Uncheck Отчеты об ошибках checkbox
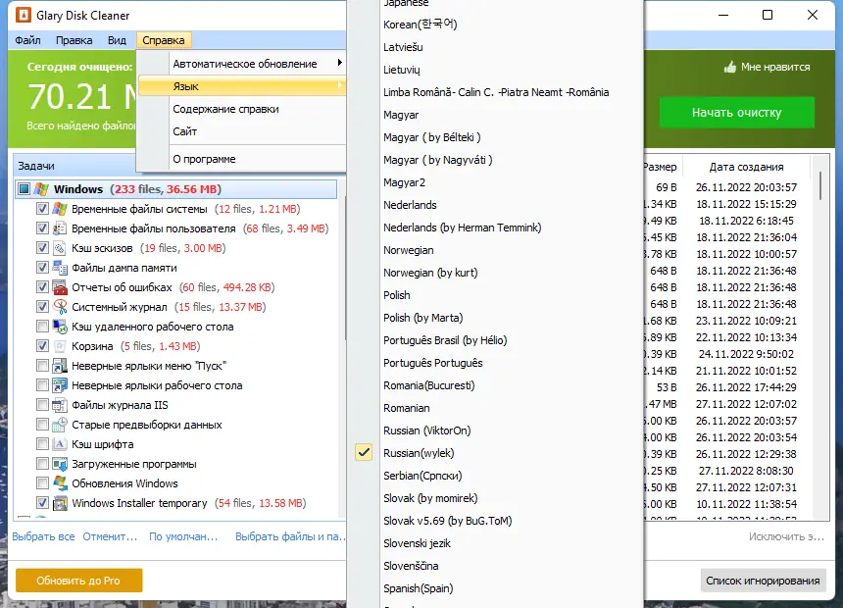The width and height of the screenshot is (843, 608). coord(42,287)
